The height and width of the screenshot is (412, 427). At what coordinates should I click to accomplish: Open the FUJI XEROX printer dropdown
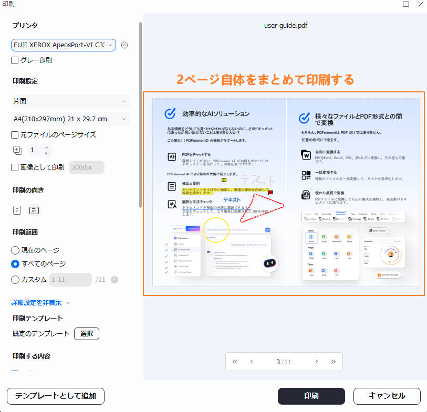[63, 45]
